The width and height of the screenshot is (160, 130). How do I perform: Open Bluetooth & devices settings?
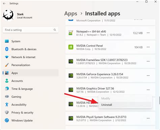pyautogui.click(x=31, y=49)
